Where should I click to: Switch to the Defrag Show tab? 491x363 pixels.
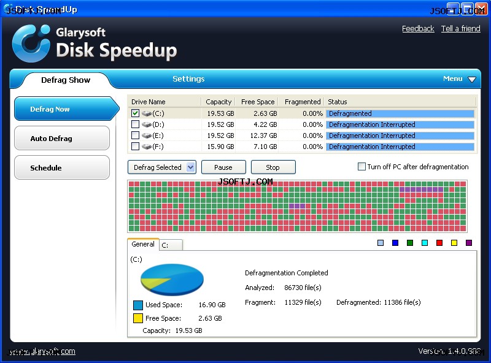click(66, 80)
